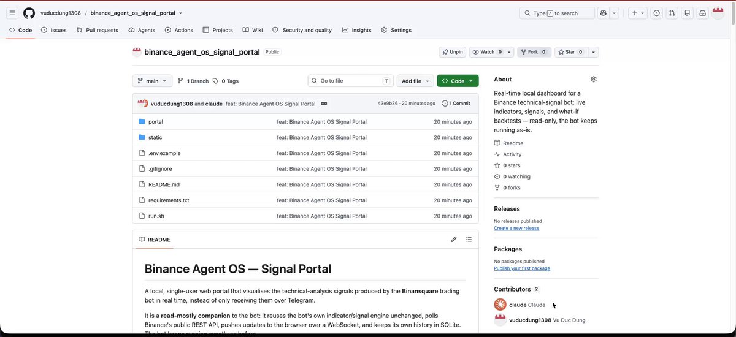Open Security and quality tab
This screenshot has height=337, width=736.
click(302, 30)
